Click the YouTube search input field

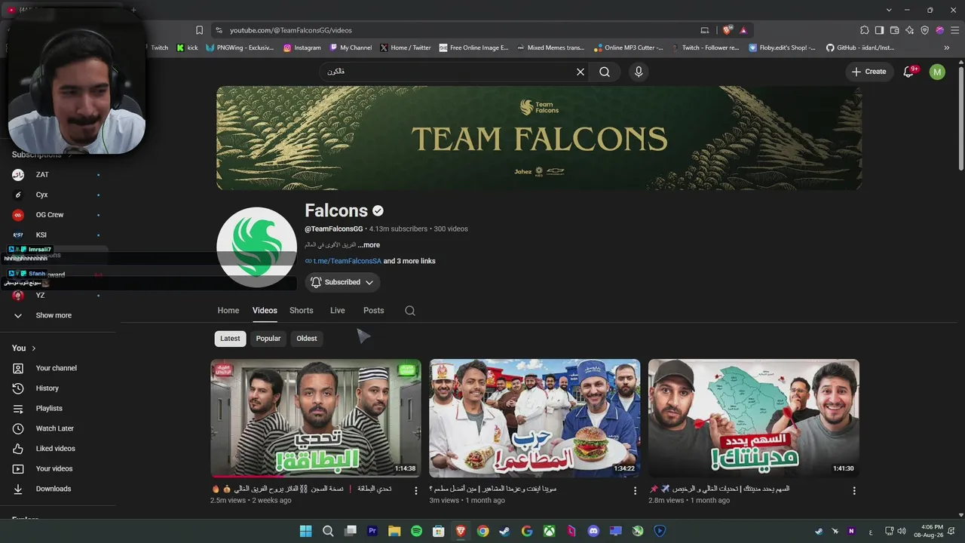click(x=445, y=72)
